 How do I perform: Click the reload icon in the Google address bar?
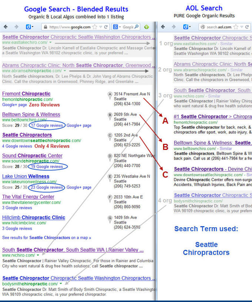click(x=106, y=27)
